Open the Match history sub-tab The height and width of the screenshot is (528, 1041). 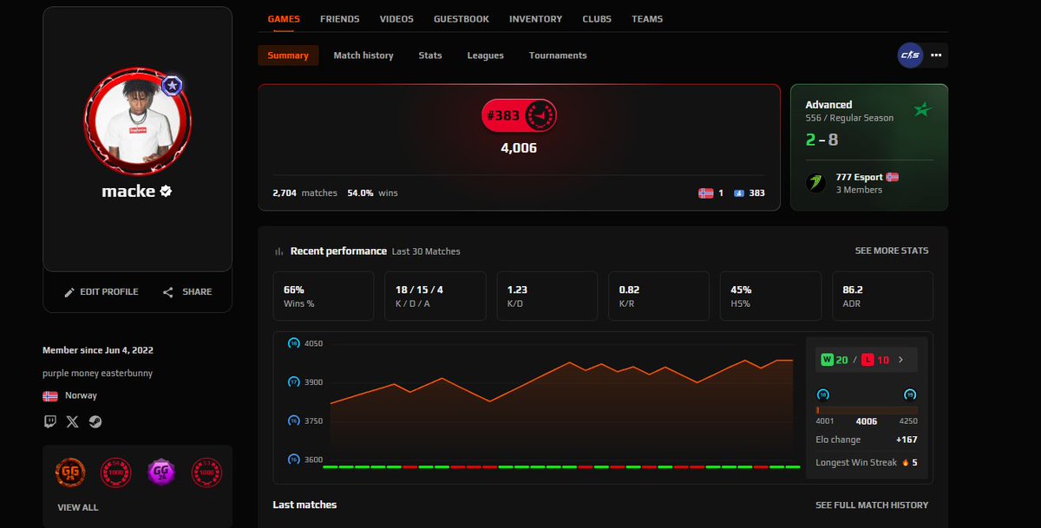click(x=363, y=55)
